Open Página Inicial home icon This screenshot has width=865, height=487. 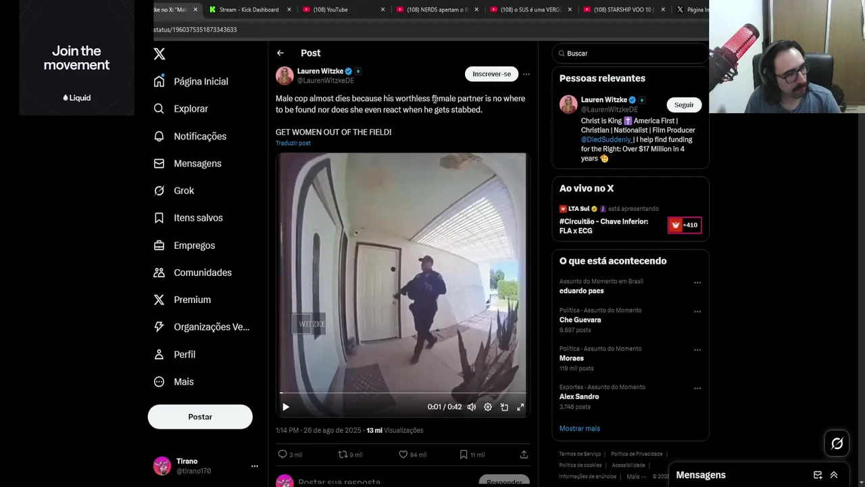tap(159, 81)
